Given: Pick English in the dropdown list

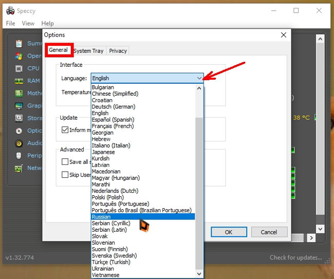Looking at the screenshot, I should tap(143, 113).
